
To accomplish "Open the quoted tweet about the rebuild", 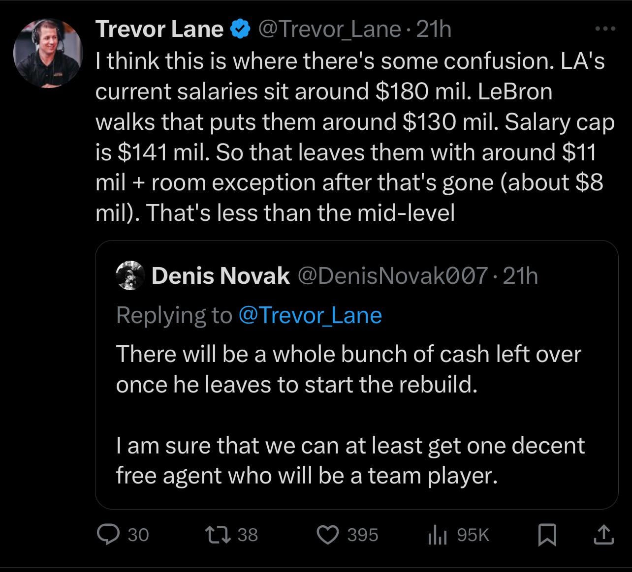I will tap(348, 414).
